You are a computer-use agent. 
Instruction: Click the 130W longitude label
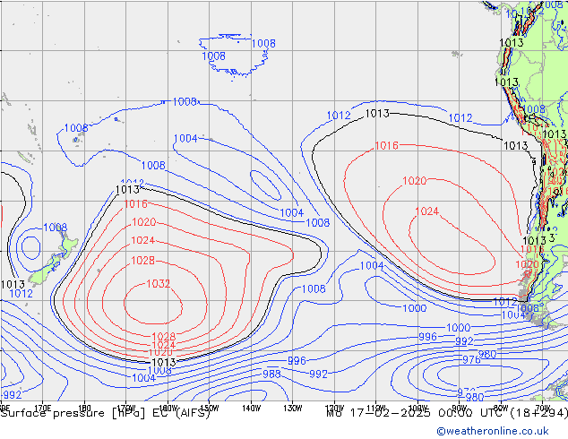[293, 409]
